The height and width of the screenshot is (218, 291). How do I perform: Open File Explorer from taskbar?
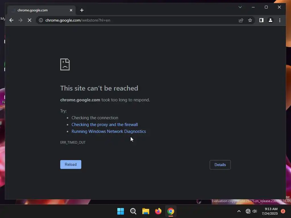pos(146,211)
